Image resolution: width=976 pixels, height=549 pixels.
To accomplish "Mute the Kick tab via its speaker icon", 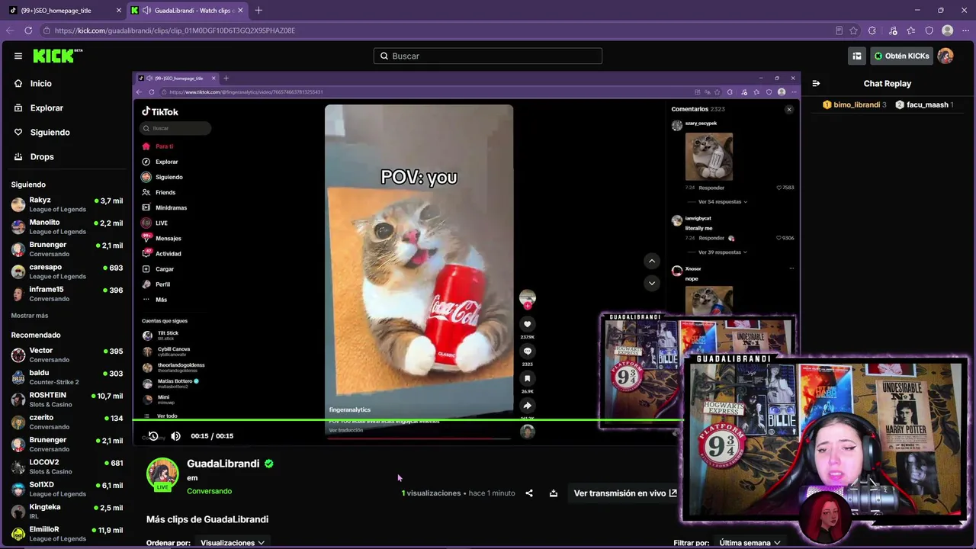I will tap(146, 11).
